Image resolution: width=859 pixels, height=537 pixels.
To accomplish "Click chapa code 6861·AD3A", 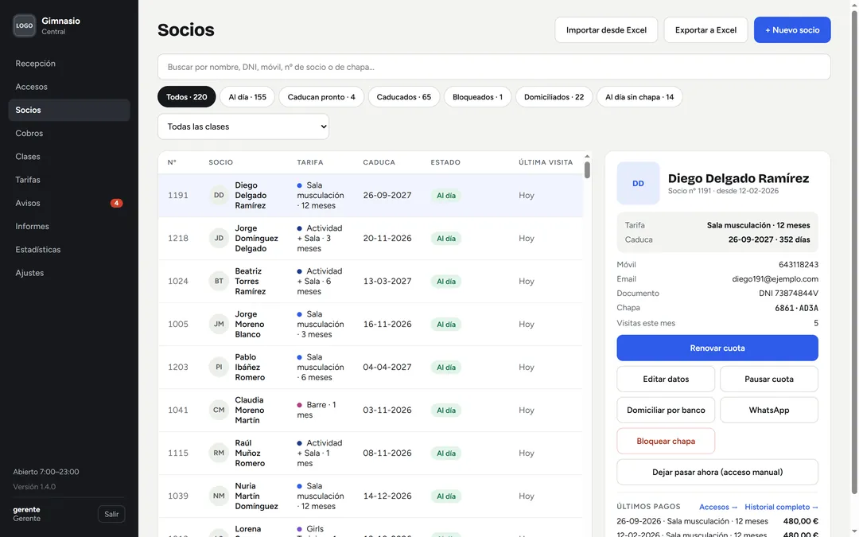I will (796, 308).
